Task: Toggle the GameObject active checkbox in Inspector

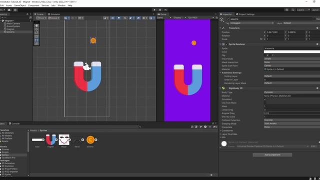Action: pos(228,19)
